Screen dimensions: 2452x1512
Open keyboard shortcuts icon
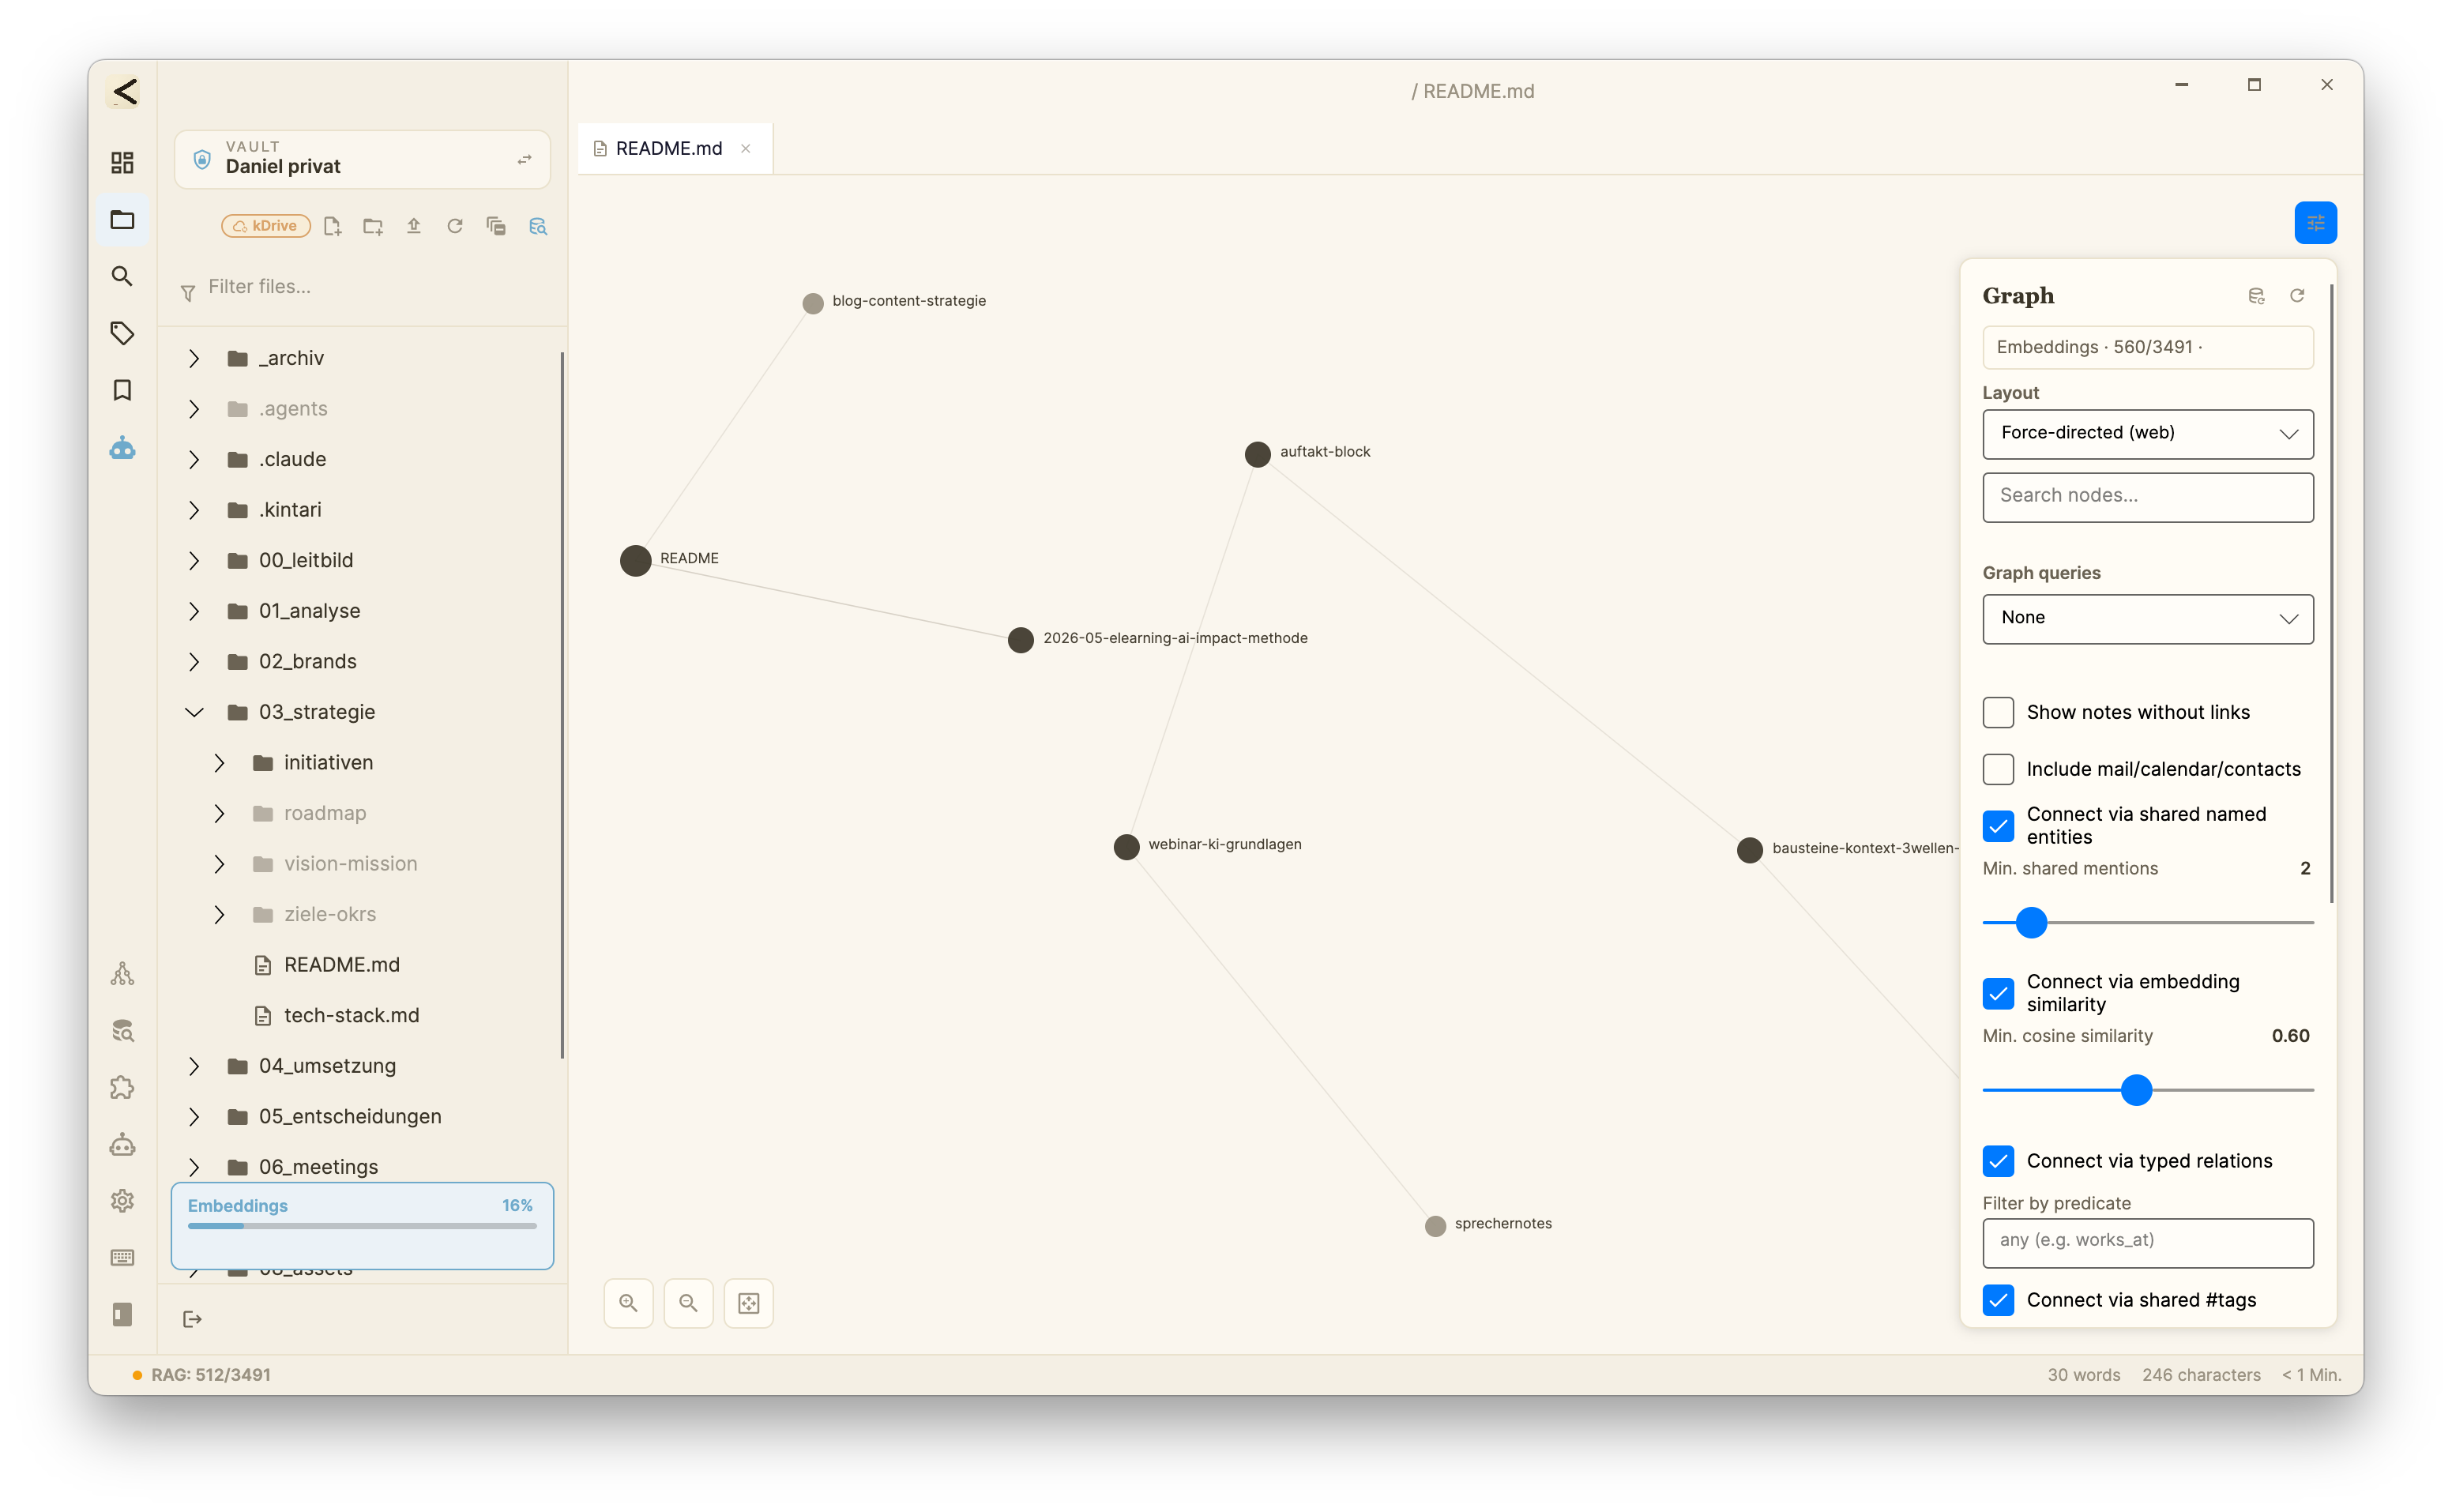[122, 1257]
